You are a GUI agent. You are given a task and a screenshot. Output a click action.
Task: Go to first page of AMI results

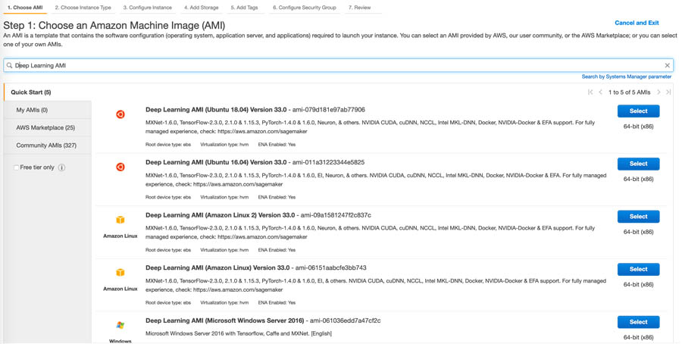tap(590, 92)
